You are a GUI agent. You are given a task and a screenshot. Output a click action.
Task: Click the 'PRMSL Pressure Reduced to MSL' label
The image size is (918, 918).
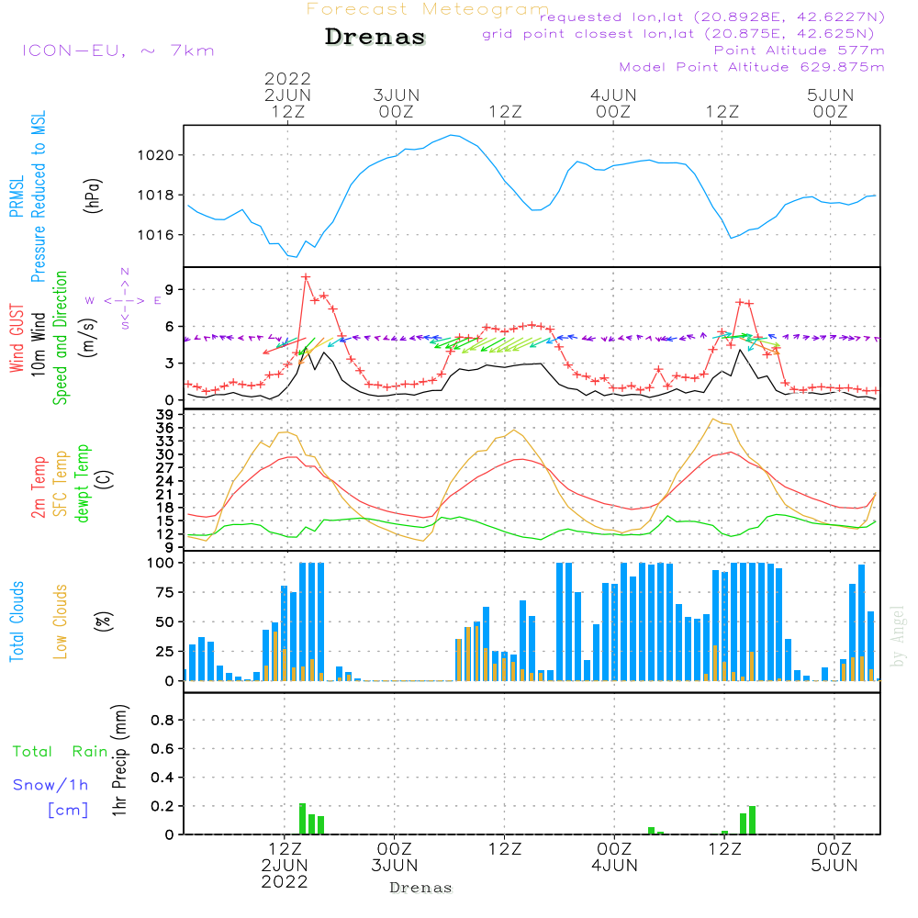click(28, 196)
